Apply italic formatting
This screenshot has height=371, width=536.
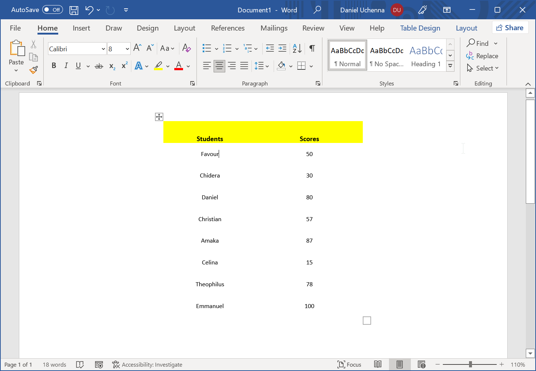(x=66, y=66)
